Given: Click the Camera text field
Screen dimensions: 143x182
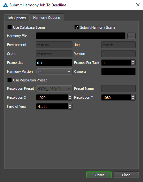Looking at the screenshot, I should pyautogui.click(x=118, y=72).
